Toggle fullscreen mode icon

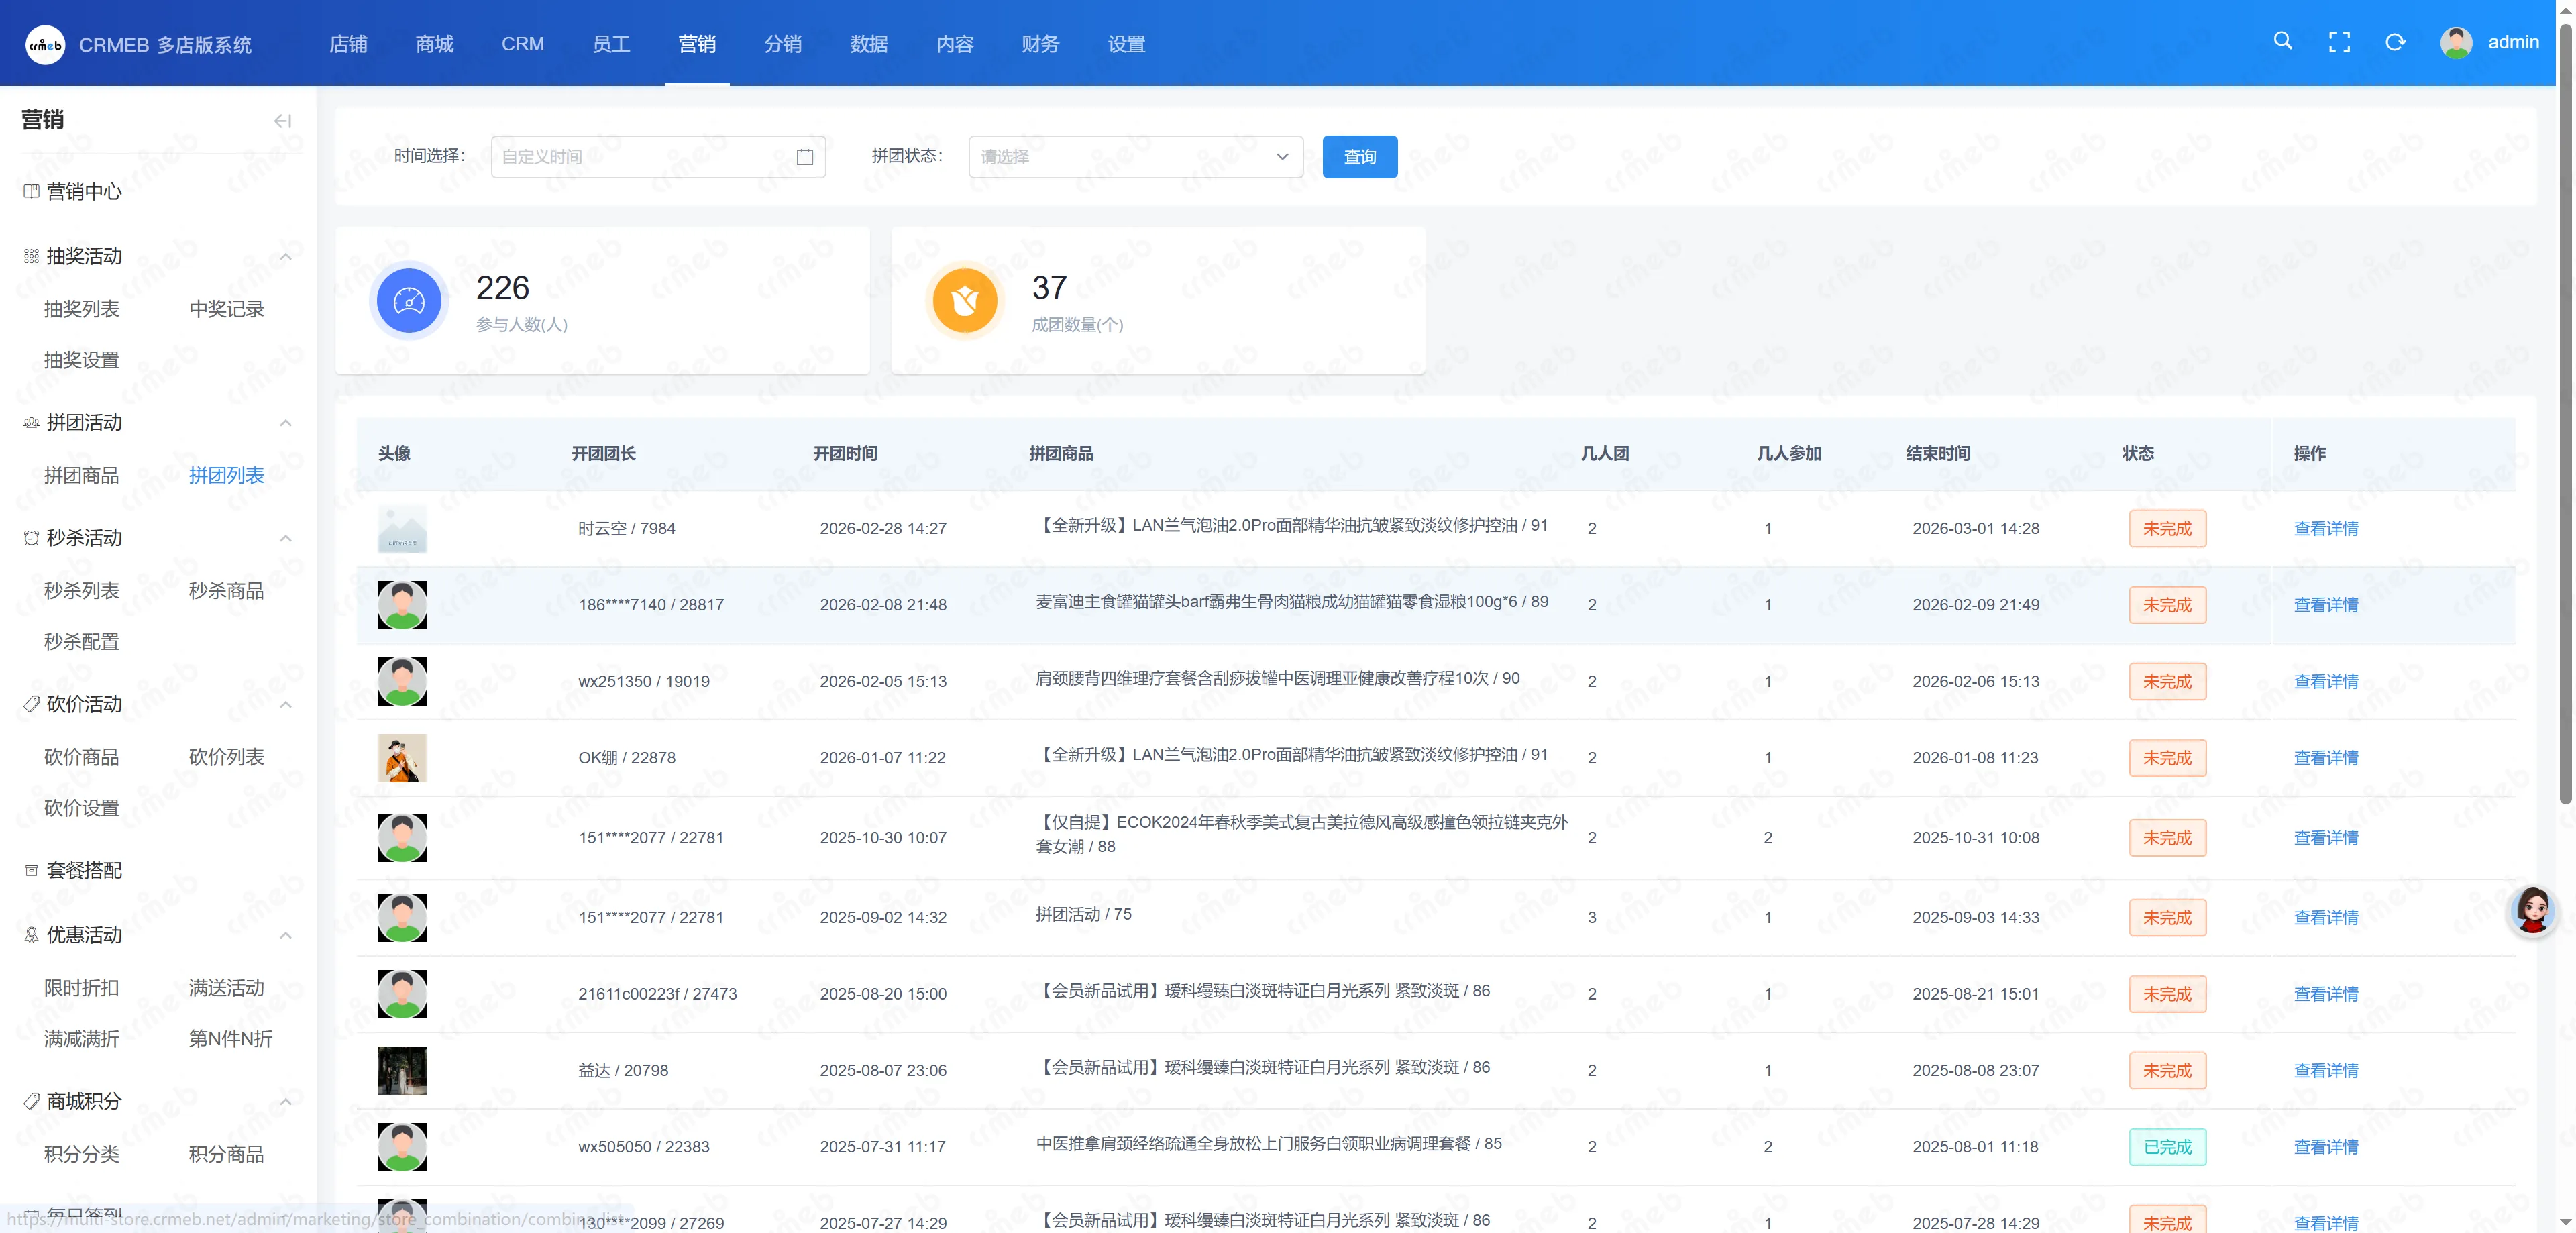pyautogui.click(x=2339, y=42)
